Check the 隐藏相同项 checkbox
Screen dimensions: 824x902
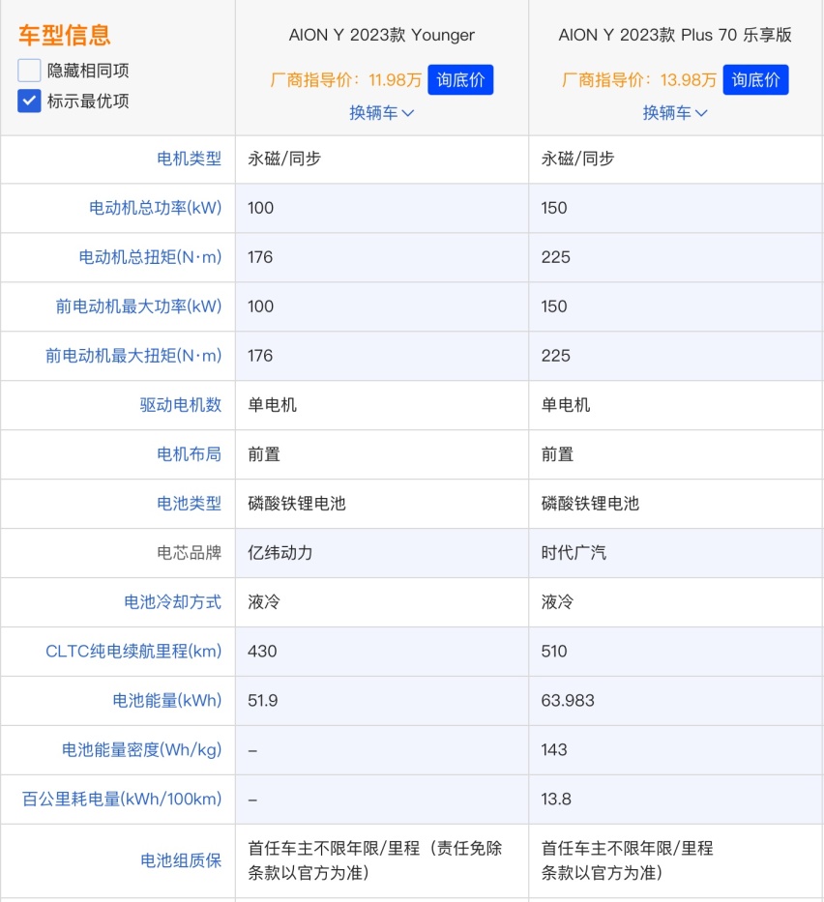(29, 71)
